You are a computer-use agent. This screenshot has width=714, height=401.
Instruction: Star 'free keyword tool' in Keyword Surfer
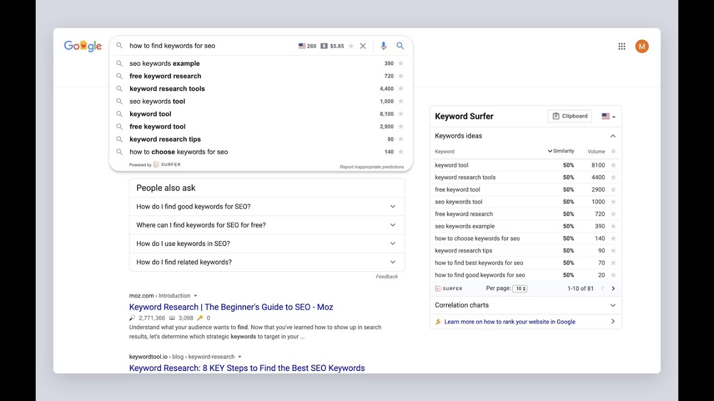(613, 190)
